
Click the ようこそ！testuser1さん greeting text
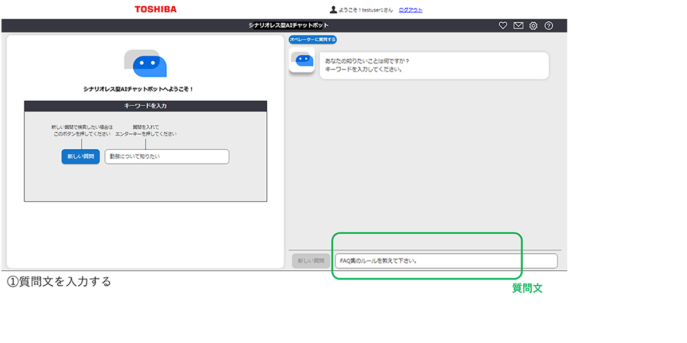point(367,10)
